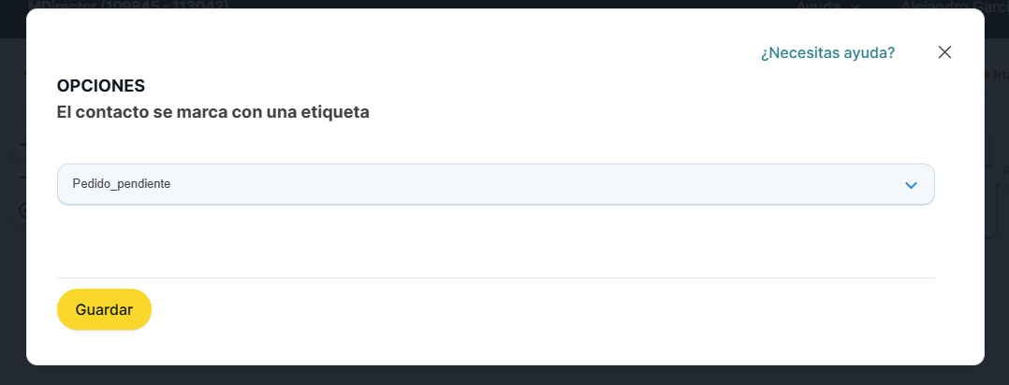Screen dimensions: 1009x385
Task: Expand the etiqueta selection combo box
Action: point(495,184)
